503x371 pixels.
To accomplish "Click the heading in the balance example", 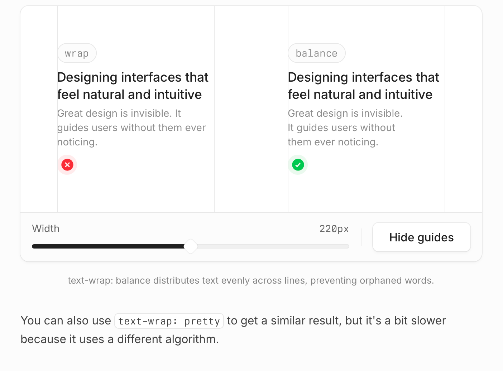I will coord(363,86).
